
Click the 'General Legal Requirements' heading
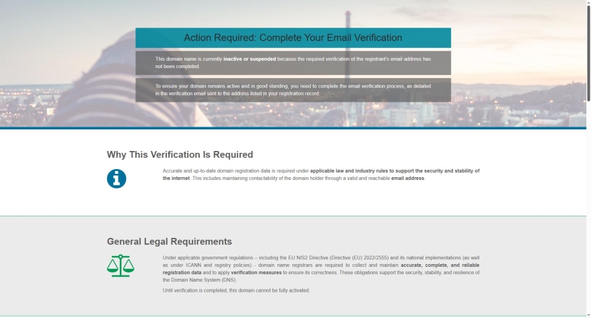pos(169,241)
